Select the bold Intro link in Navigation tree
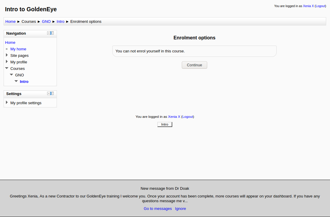This screenshot has height=217, width=330. [24, 81]
